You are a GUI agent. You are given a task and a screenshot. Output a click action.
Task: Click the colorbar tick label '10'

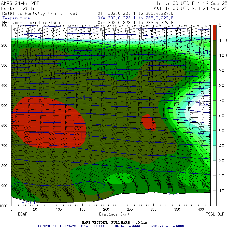click(x=222, y=191)
